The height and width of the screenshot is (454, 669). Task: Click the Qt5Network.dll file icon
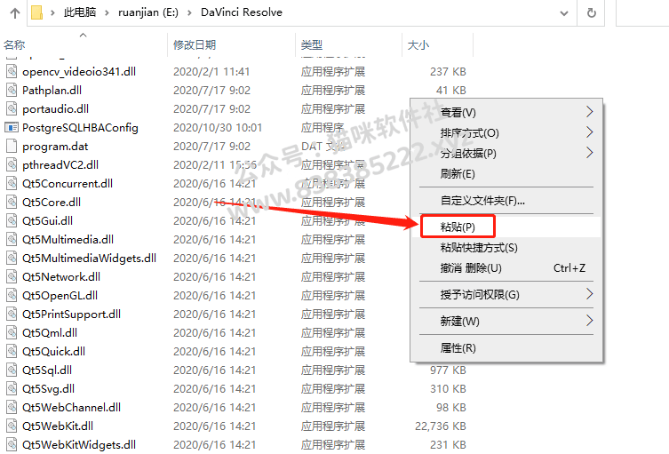pyautogui.click(x=12, y=276)
